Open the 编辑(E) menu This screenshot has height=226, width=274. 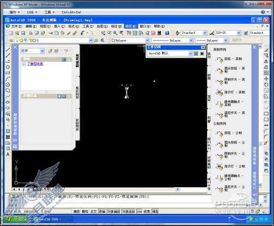pos(31,26)
